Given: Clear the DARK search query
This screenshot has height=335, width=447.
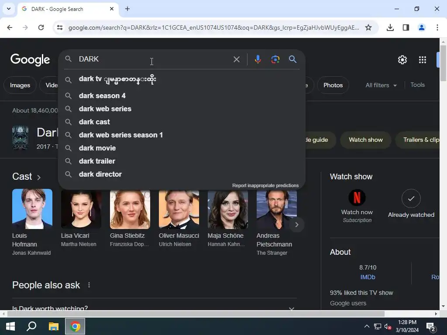Looking at the screenshot, I should (236, 59).
